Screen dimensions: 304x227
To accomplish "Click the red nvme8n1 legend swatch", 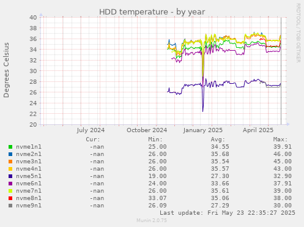I will [10, 198].
